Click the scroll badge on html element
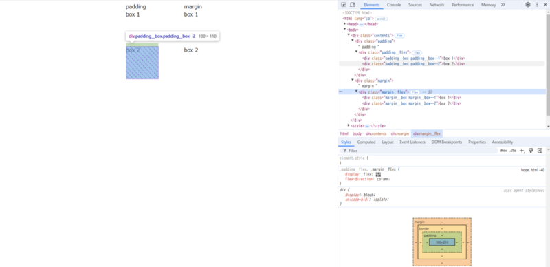 tap(382, 19)
